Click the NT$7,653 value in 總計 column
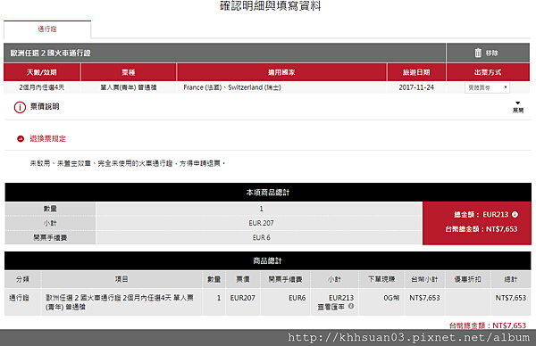 click(x=511, y=298)
